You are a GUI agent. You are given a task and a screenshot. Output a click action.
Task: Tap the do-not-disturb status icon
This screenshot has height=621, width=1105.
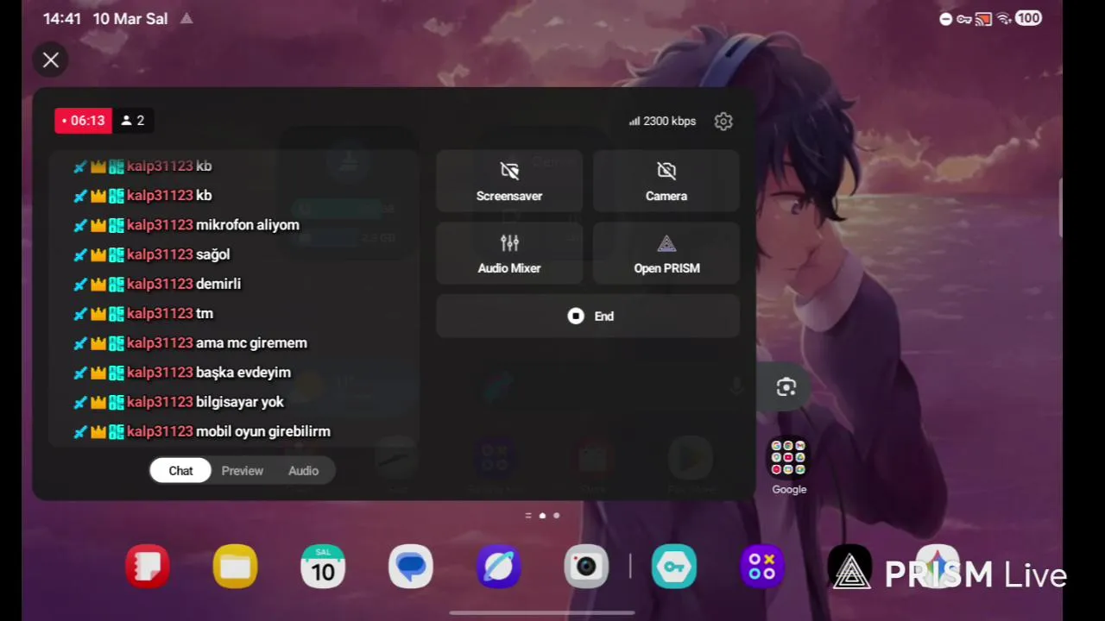(x=946, y=19)
